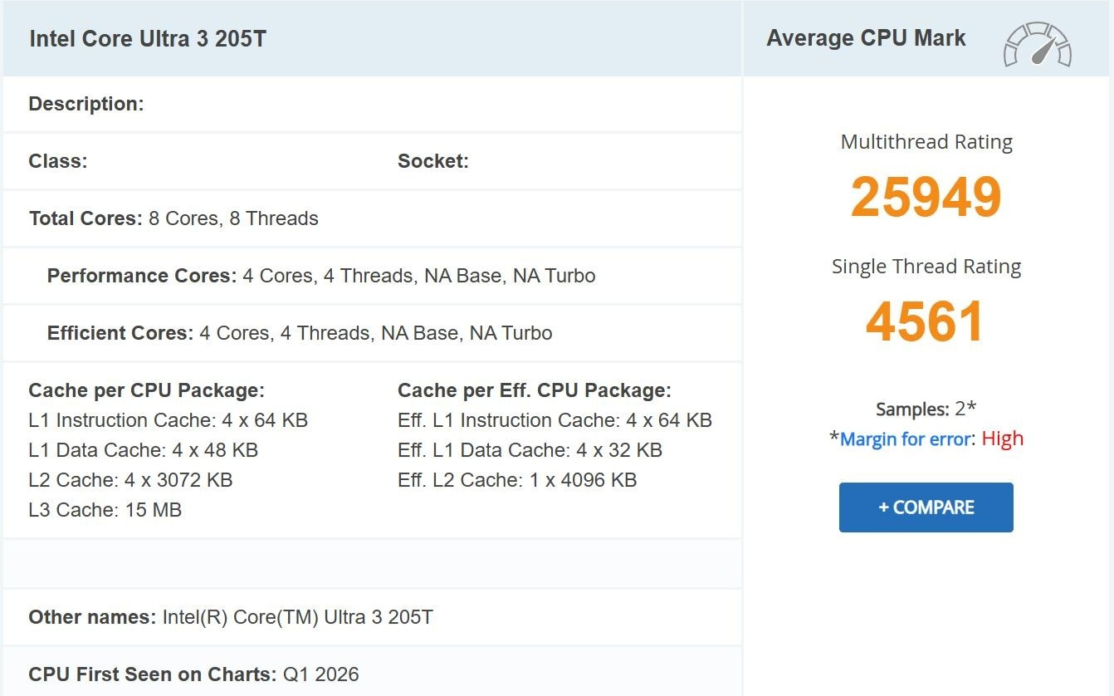This screenshot has width=1114, height=696.
Task: Open the Margin for error link
Action: (905, 439)
